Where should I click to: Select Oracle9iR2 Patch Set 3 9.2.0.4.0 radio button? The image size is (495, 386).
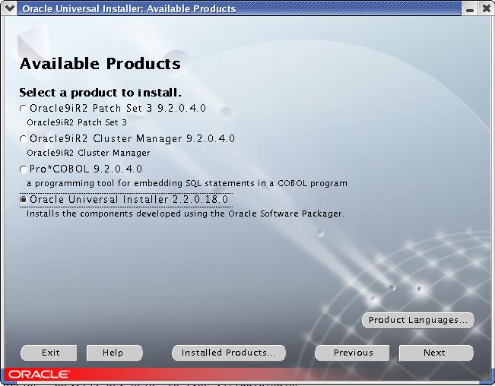click(x=23, y=109)
